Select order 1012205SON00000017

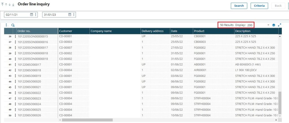(x=33, y=48)
